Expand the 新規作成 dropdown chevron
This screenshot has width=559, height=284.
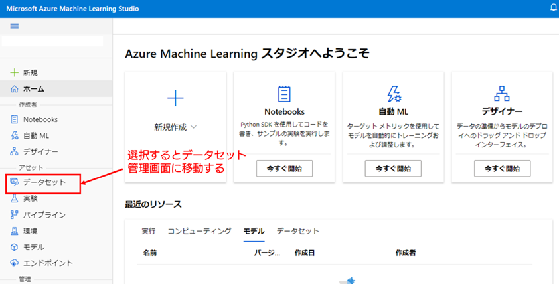(194, 127)
